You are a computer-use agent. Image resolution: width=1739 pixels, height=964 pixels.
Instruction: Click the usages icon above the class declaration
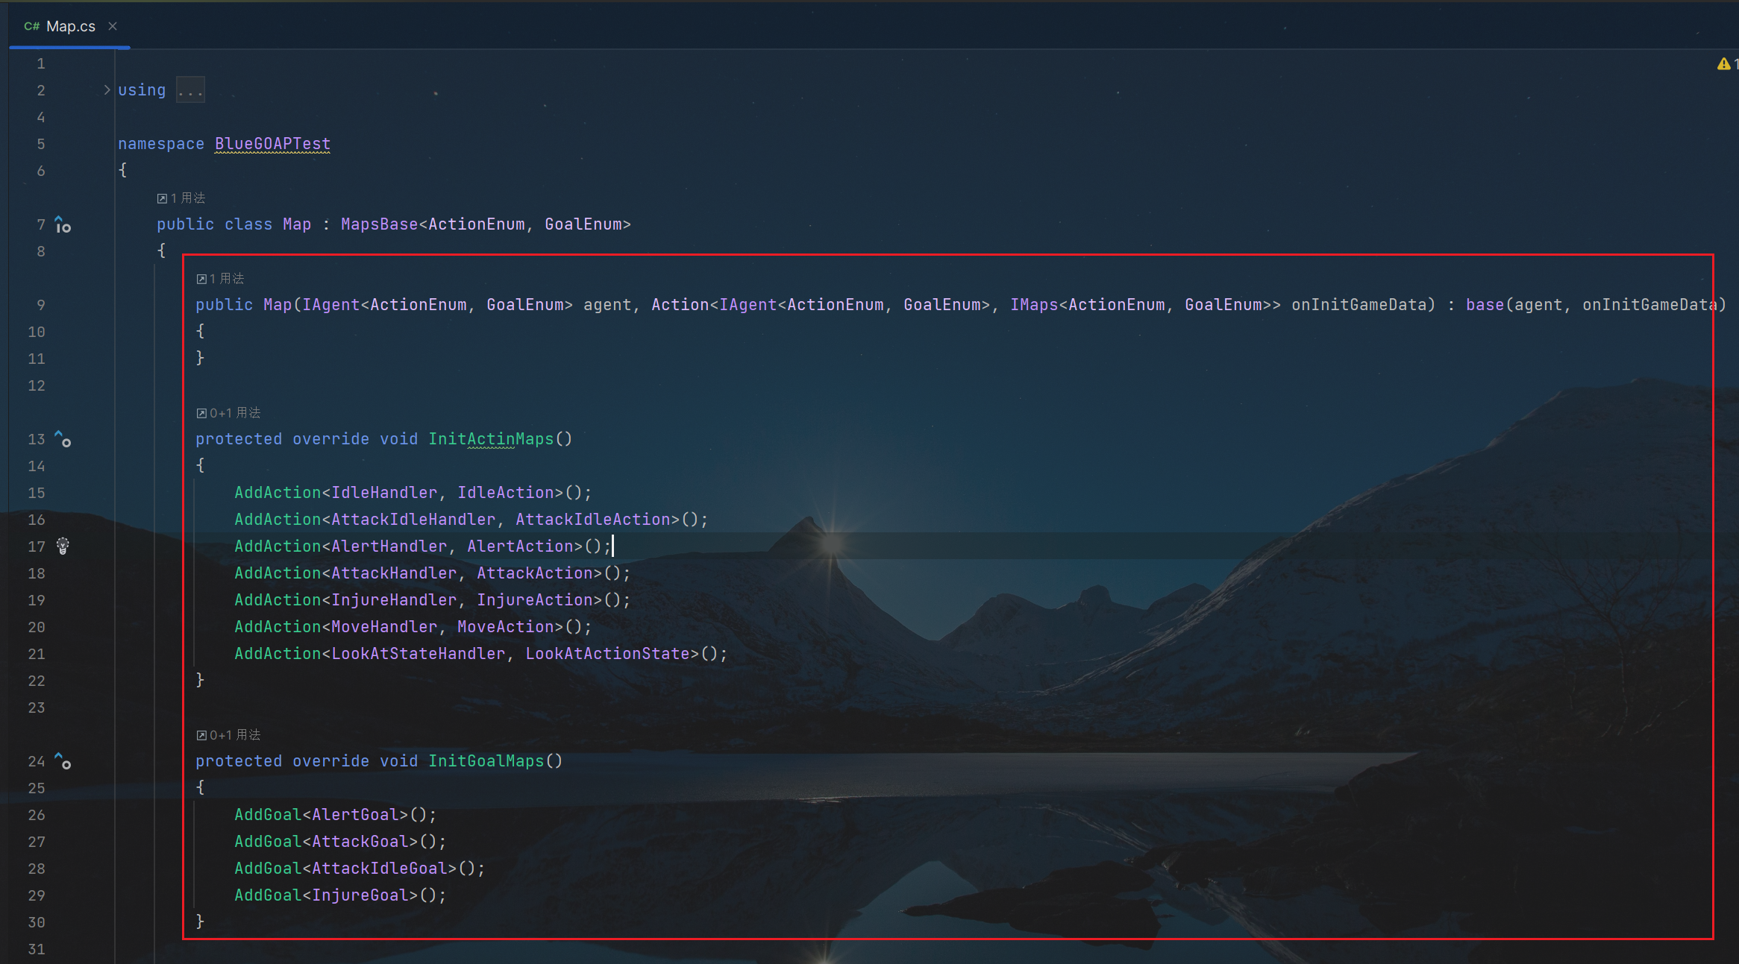coord(162,198)
